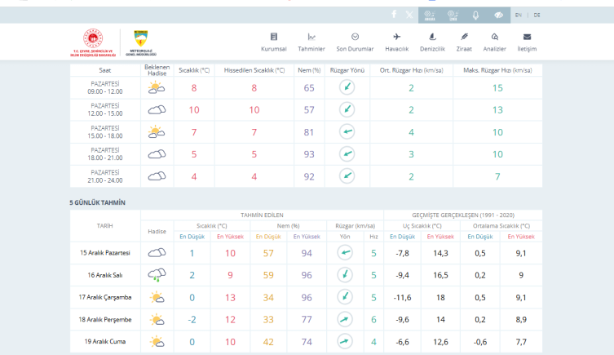Screen dimensions: 614x355
Task: Expand the Havacılık airplane menu
Action: [396, 42]
